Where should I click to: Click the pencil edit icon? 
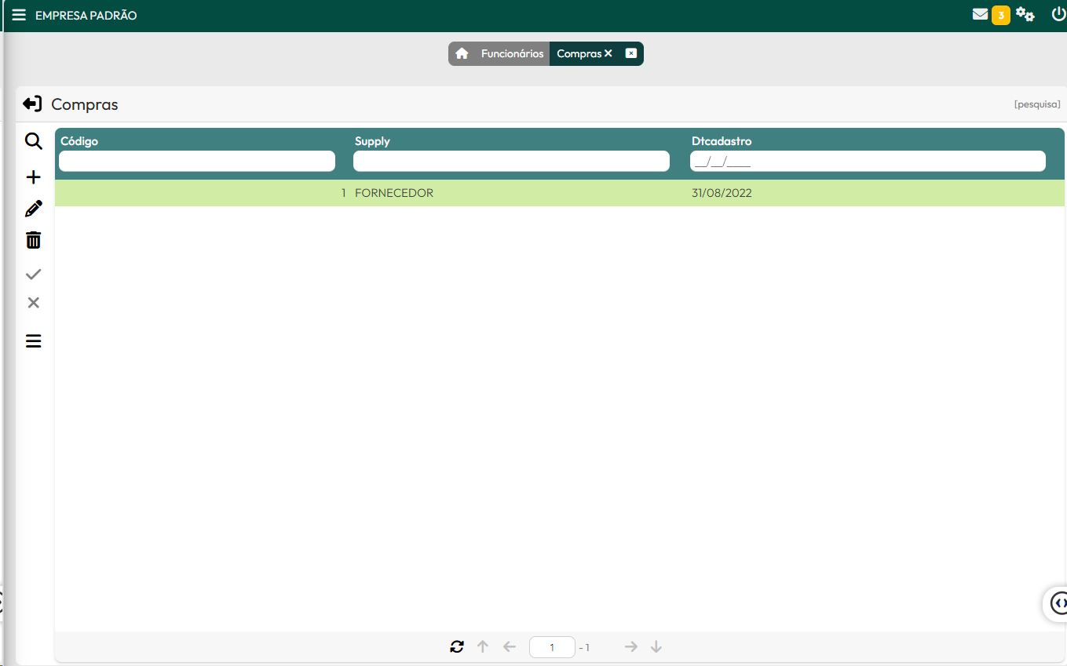(33, 209)
